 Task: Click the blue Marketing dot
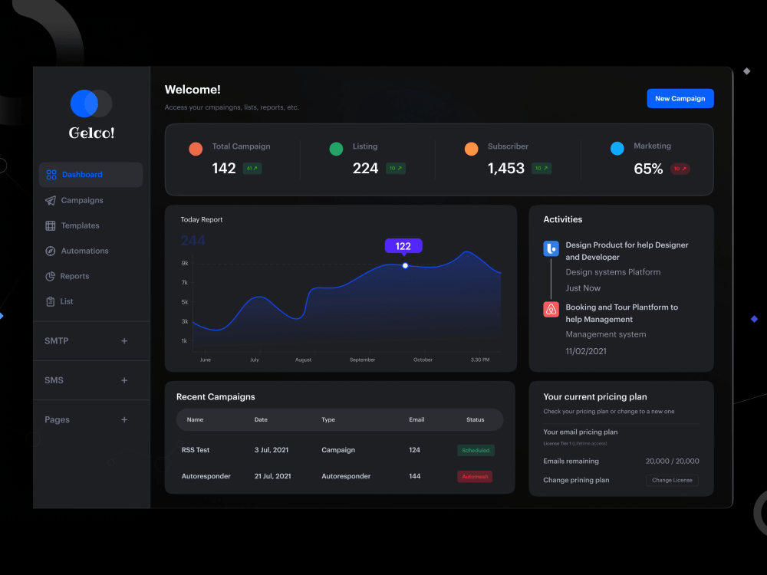[x=617, y=148]
